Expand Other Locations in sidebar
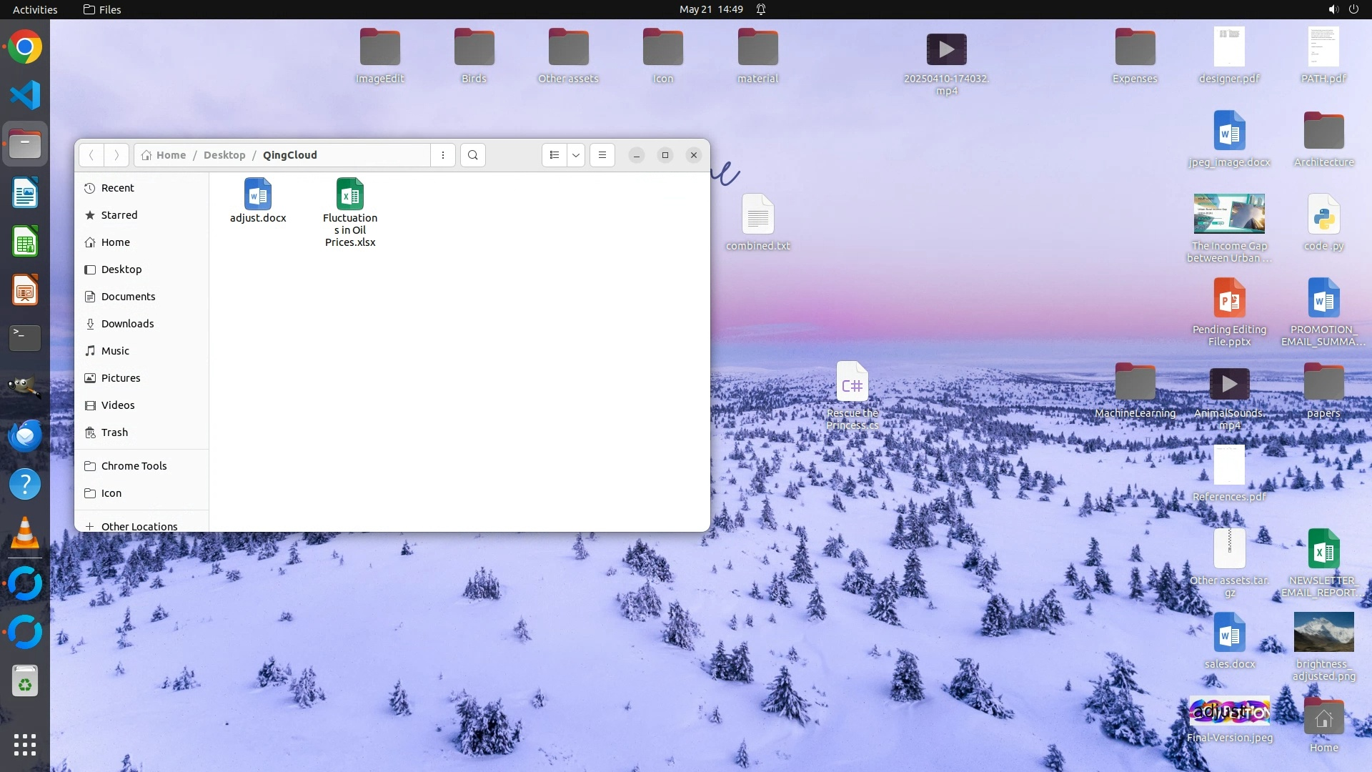Screen dimensions: 1372x772 point(139,526)
